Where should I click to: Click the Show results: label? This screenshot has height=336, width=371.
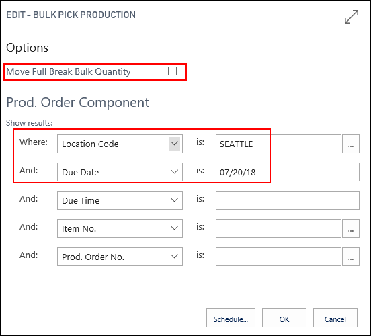30,123
